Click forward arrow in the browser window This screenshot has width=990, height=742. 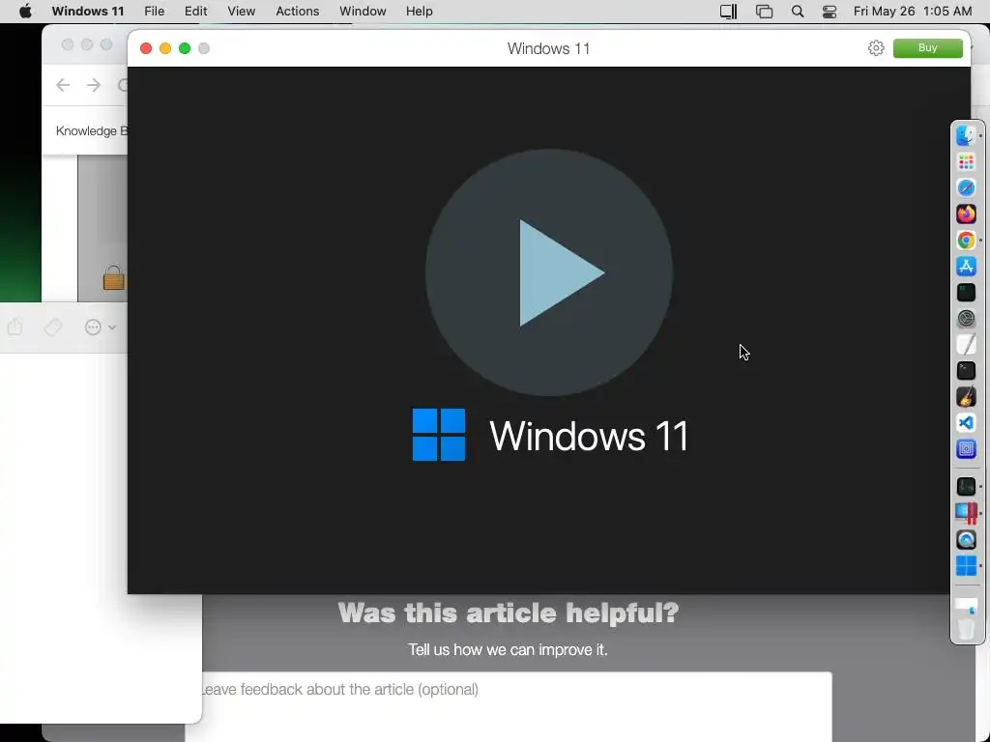coord(94,85)
